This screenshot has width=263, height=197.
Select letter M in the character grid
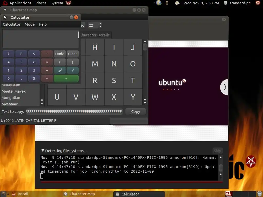[x=95, y=64]
